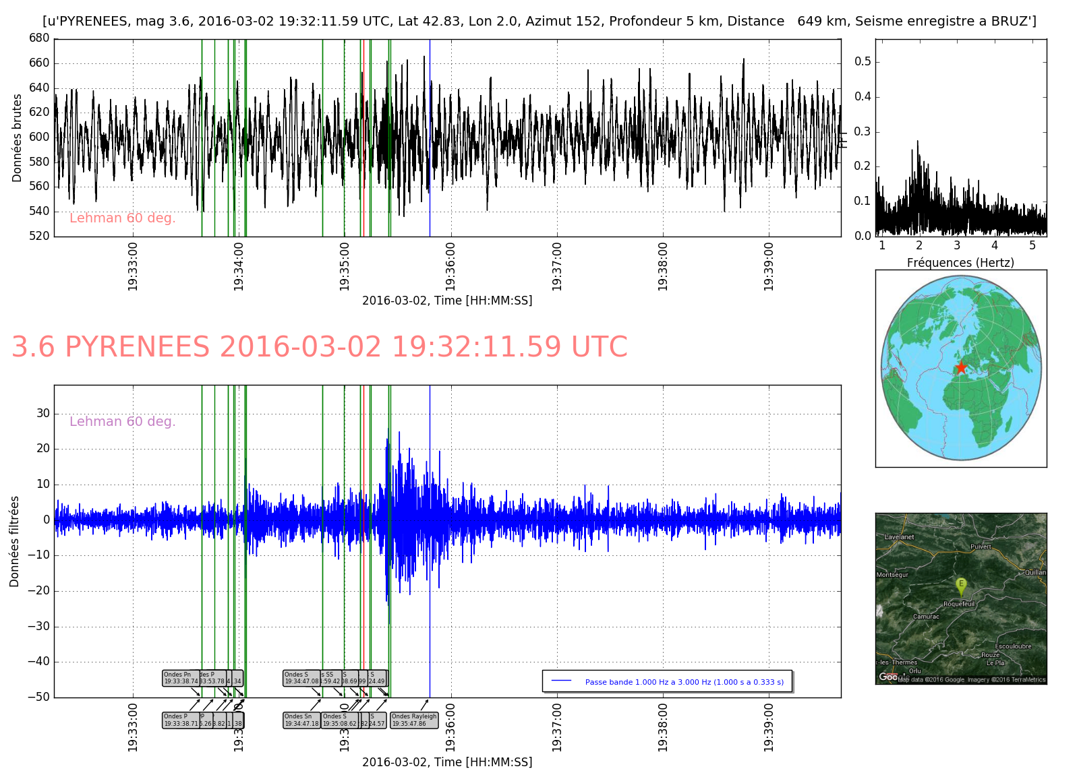
Task: Click the Passe bande 1.000 Hz legend text
Action: click(684, 682)
